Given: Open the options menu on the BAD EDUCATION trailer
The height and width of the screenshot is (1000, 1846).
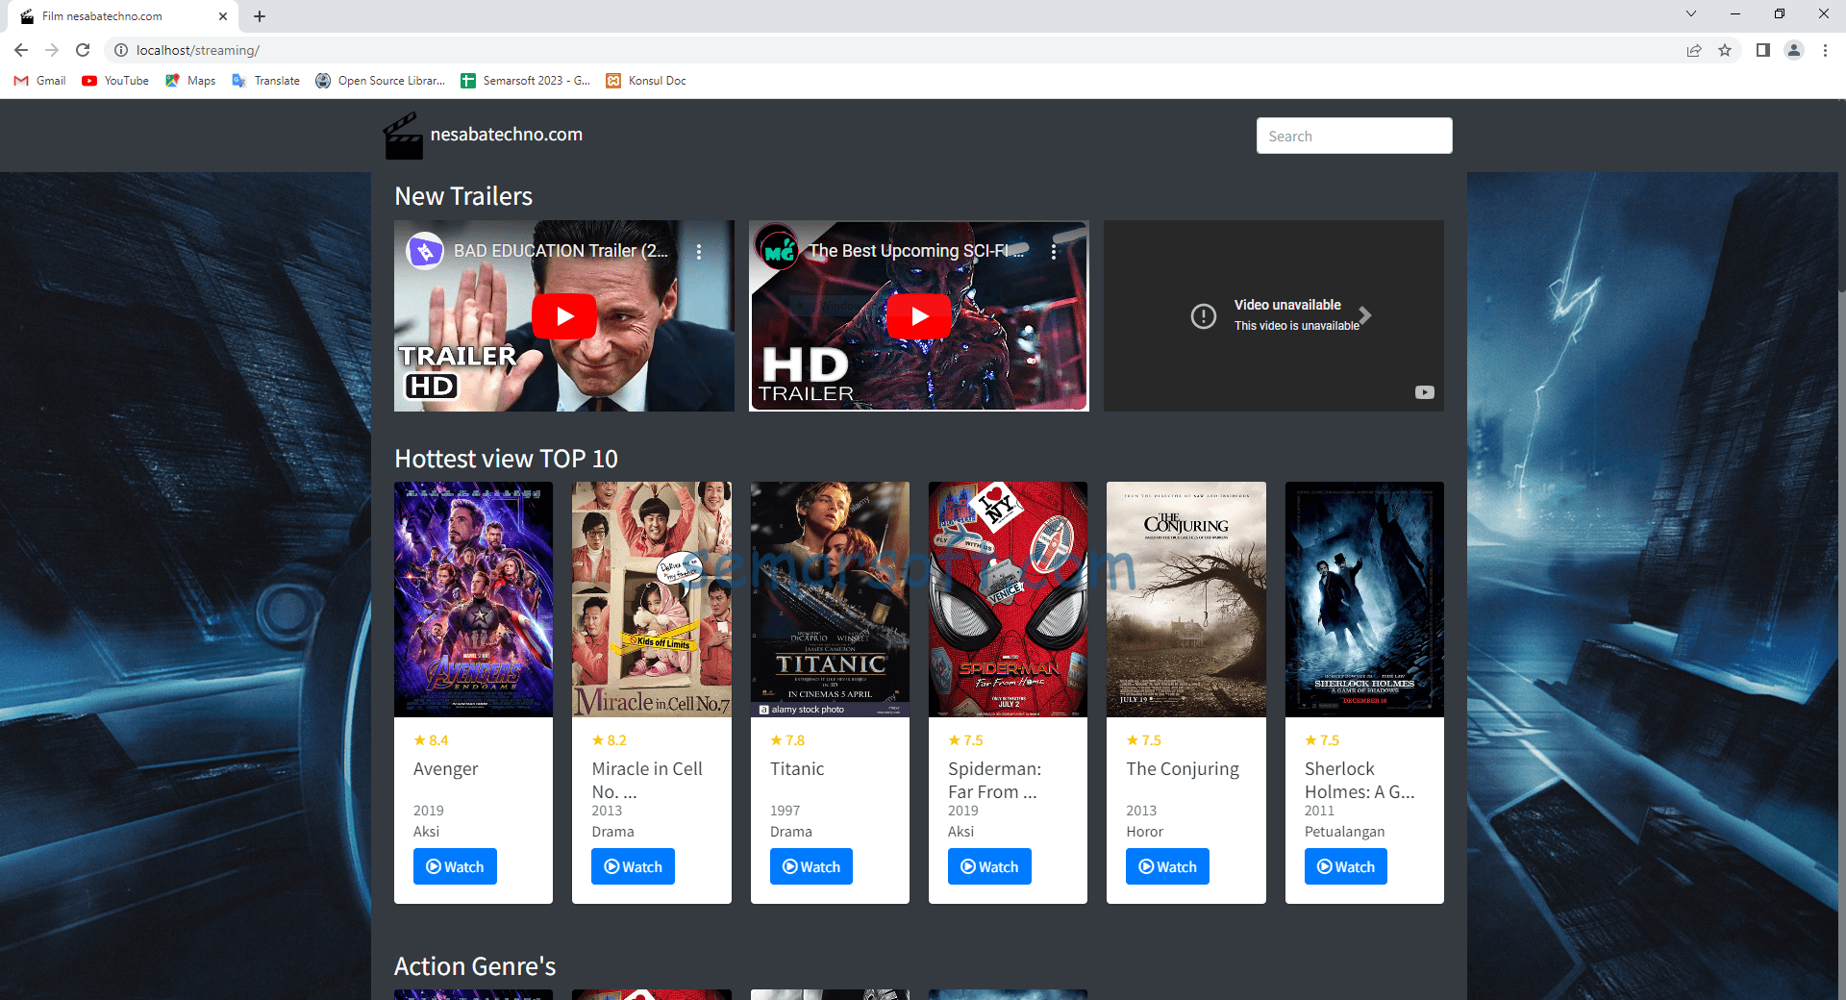Looking at the screenshot, I should 699,251.
